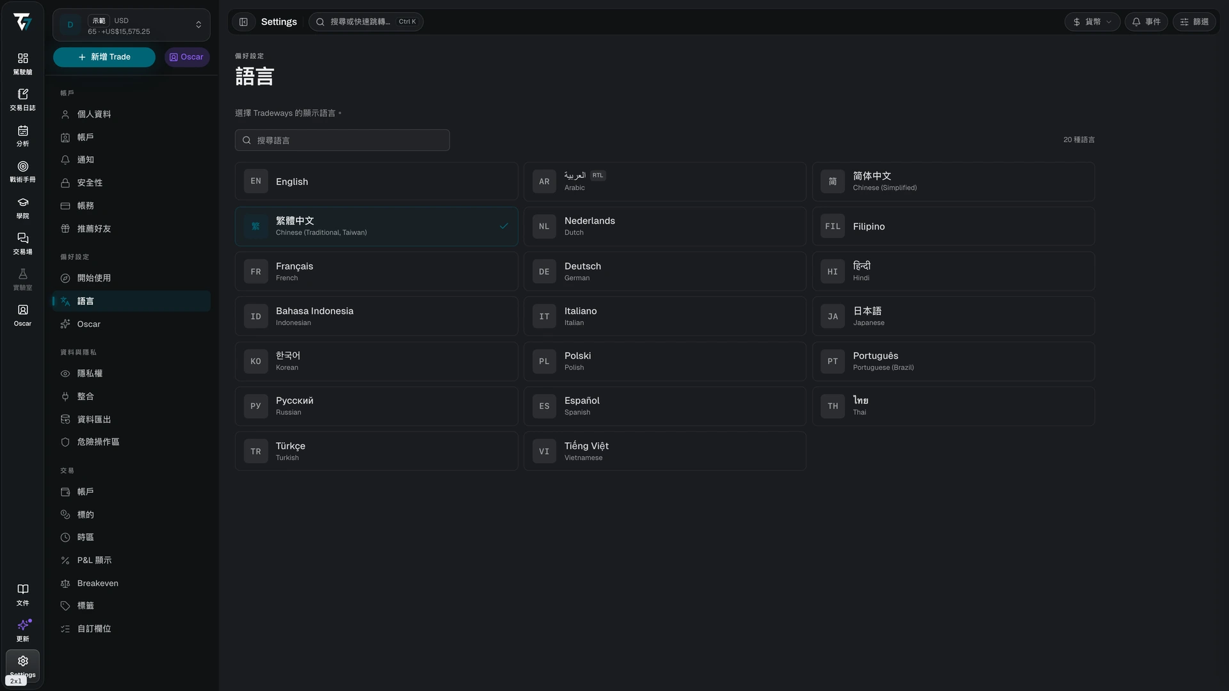Screen dimensions: 1229x691
Task: Click the FIL badge for Filipino
Action: tap(832, 226)
